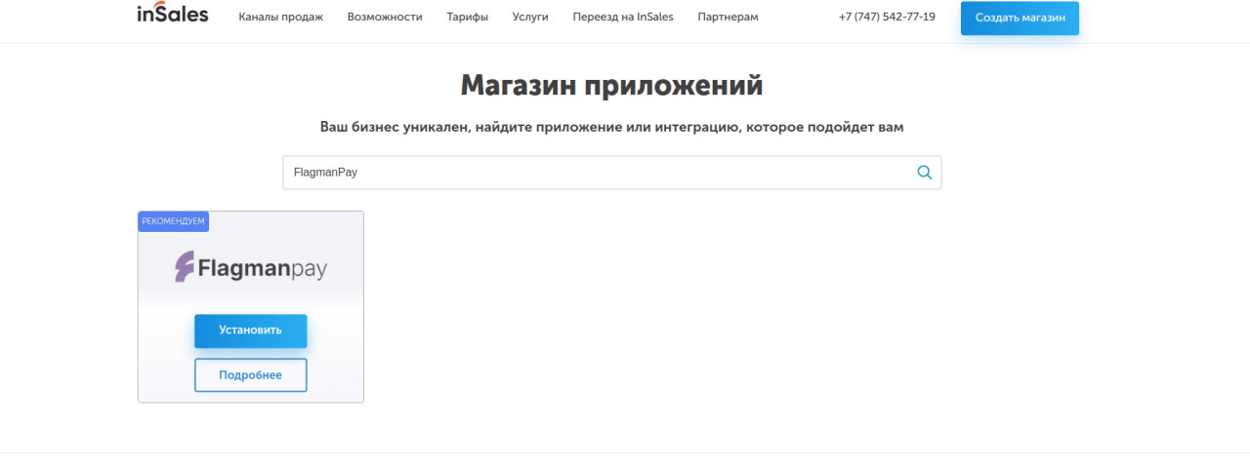Click the Магазин приложений heading

pyautogui.click(x=611, y=86)
